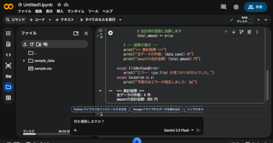Open the file panel in a new pane
The width and height of the screenshot is (273, 143).
[76, 33]
